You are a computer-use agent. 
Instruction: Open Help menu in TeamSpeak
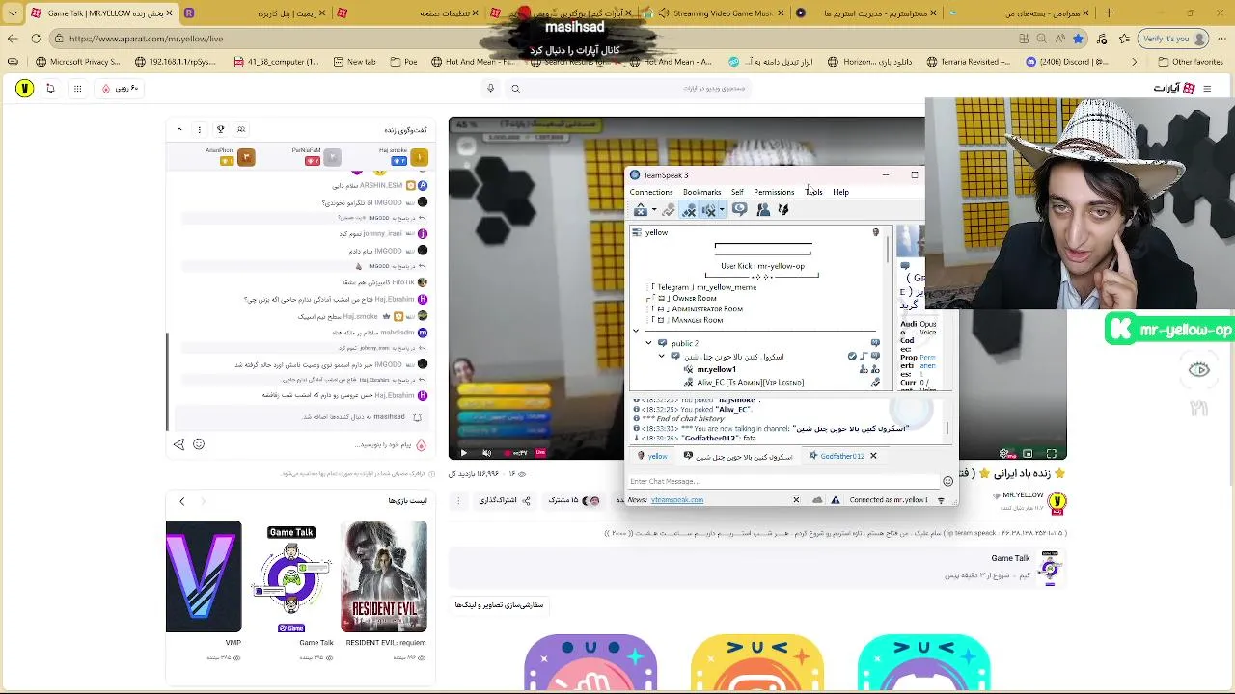click(x=840, y=192)
